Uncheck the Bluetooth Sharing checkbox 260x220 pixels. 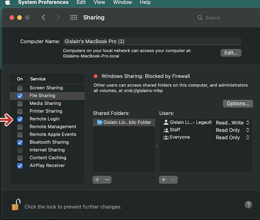pos(20,142)
